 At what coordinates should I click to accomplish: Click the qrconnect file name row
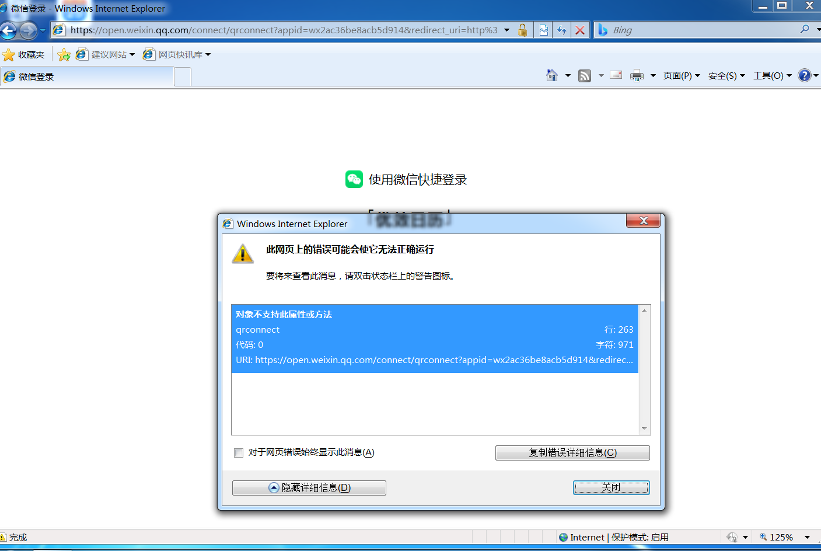(x=257, y=329)
